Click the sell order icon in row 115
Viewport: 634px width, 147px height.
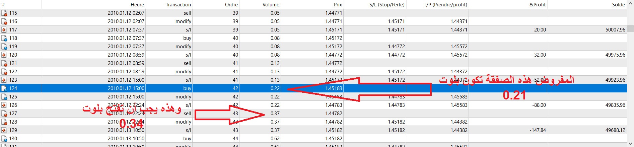point(4,13)
